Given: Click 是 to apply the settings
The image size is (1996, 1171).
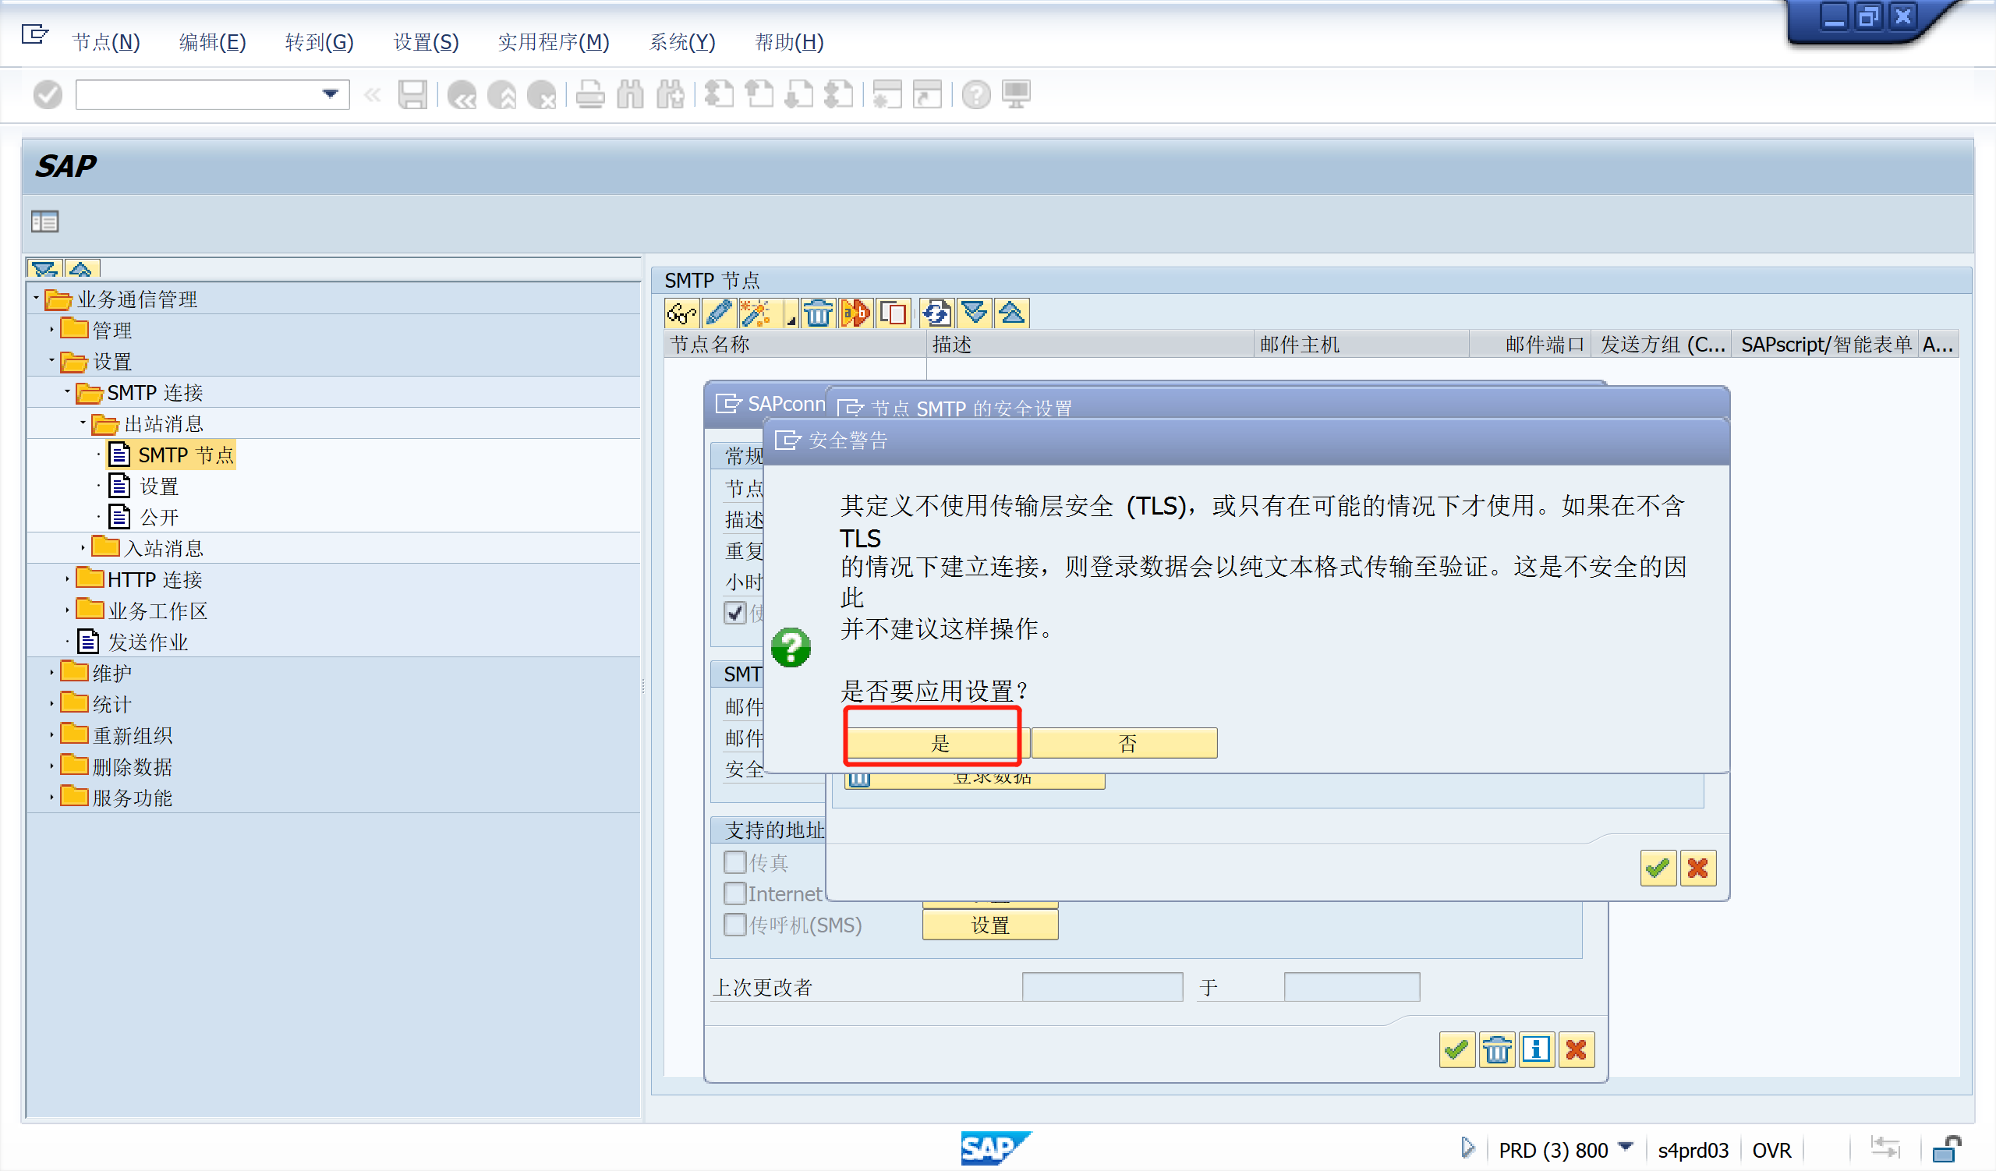Looking at the screenshot, I should [x=940, y=744].
